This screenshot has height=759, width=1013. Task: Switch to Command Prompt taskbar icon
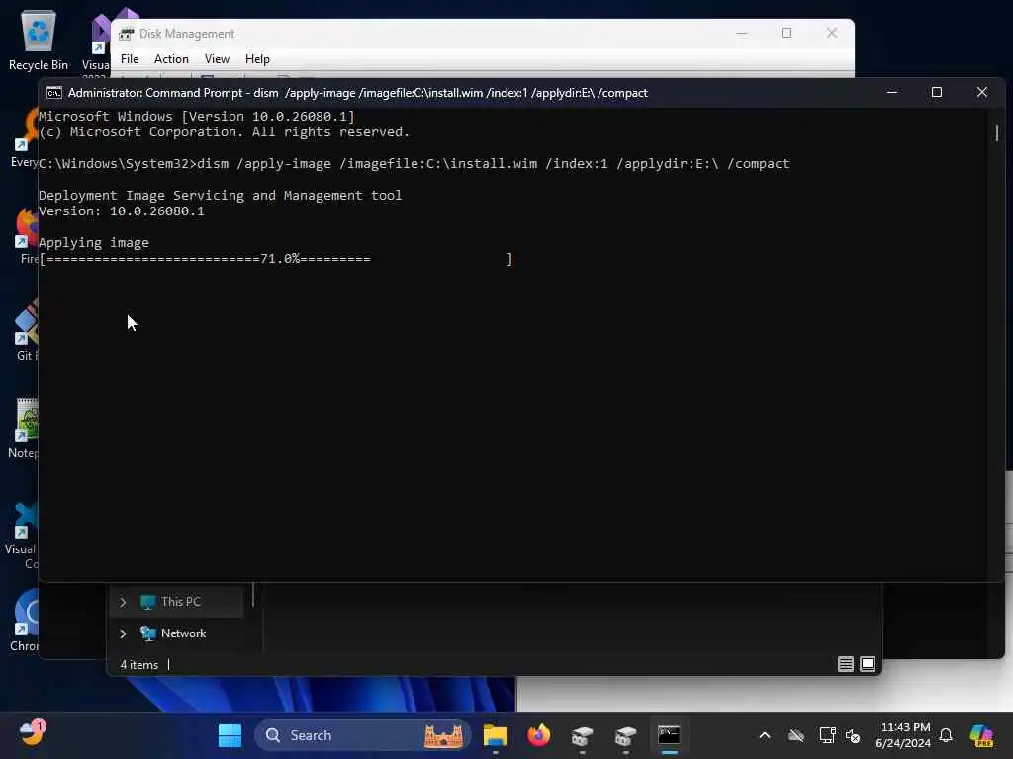[669, 735]
